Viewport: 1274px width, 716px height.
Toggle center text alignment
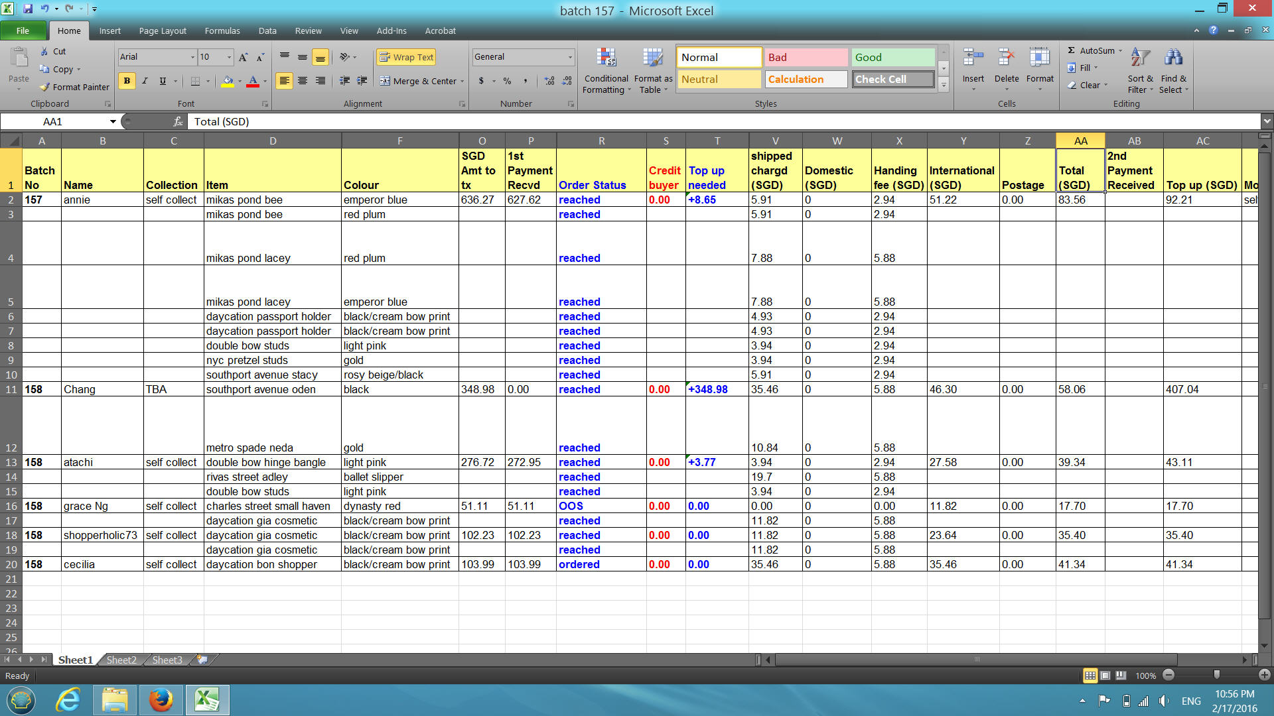[303, 81]
